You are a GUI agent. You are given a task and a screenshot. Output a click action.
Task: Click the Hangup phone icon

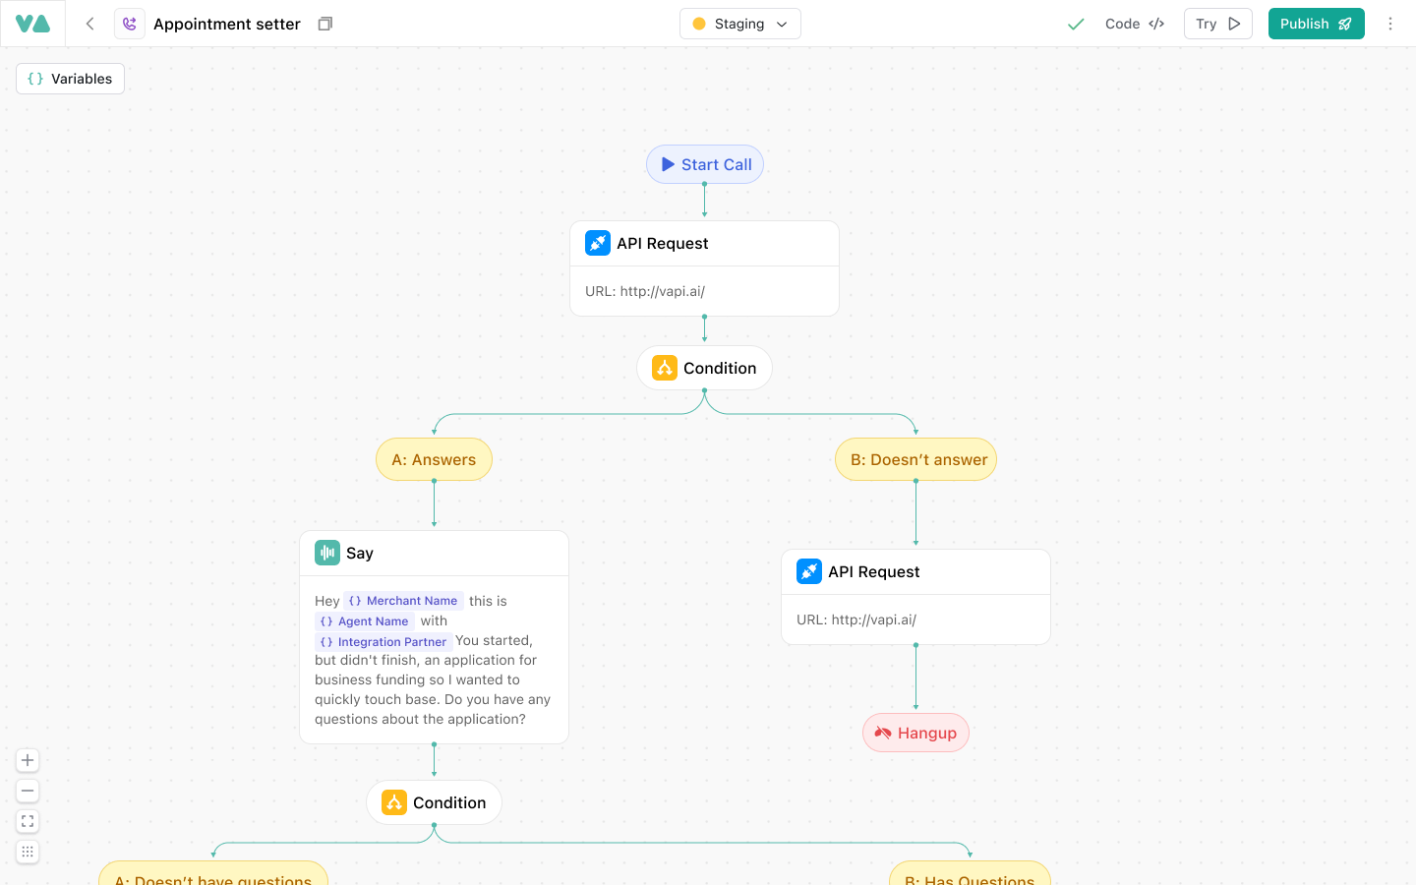click(x=882, y=733)
